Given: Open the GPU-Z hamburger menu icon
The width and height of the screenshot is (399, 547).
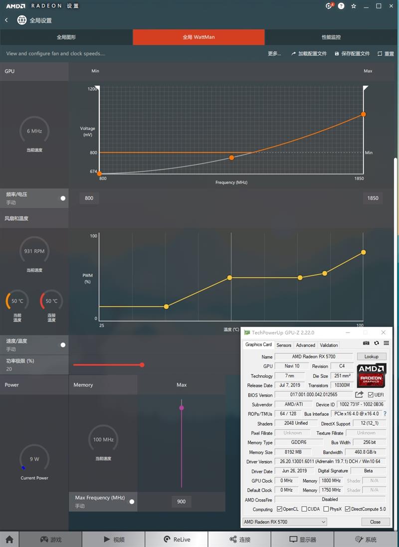Looking at the screenshot, I should [x=387, y=343].
